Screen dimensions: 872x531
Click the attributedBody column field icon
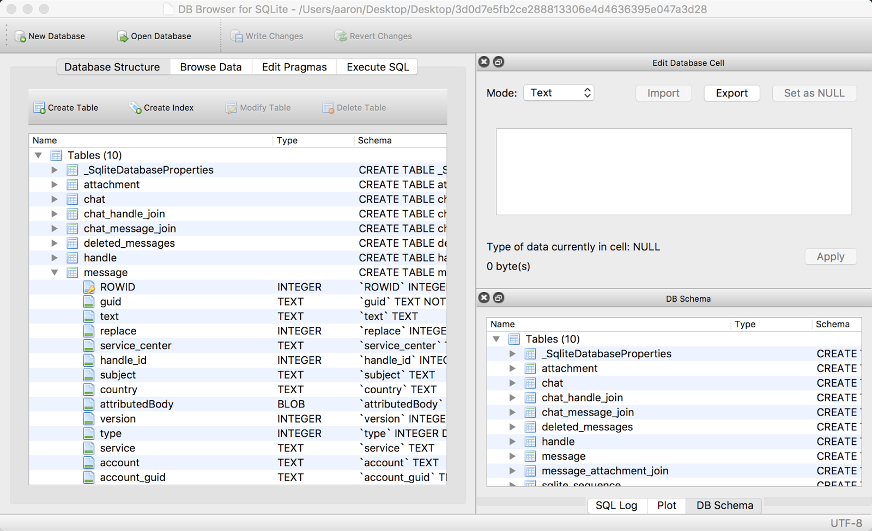click(89, 404)
